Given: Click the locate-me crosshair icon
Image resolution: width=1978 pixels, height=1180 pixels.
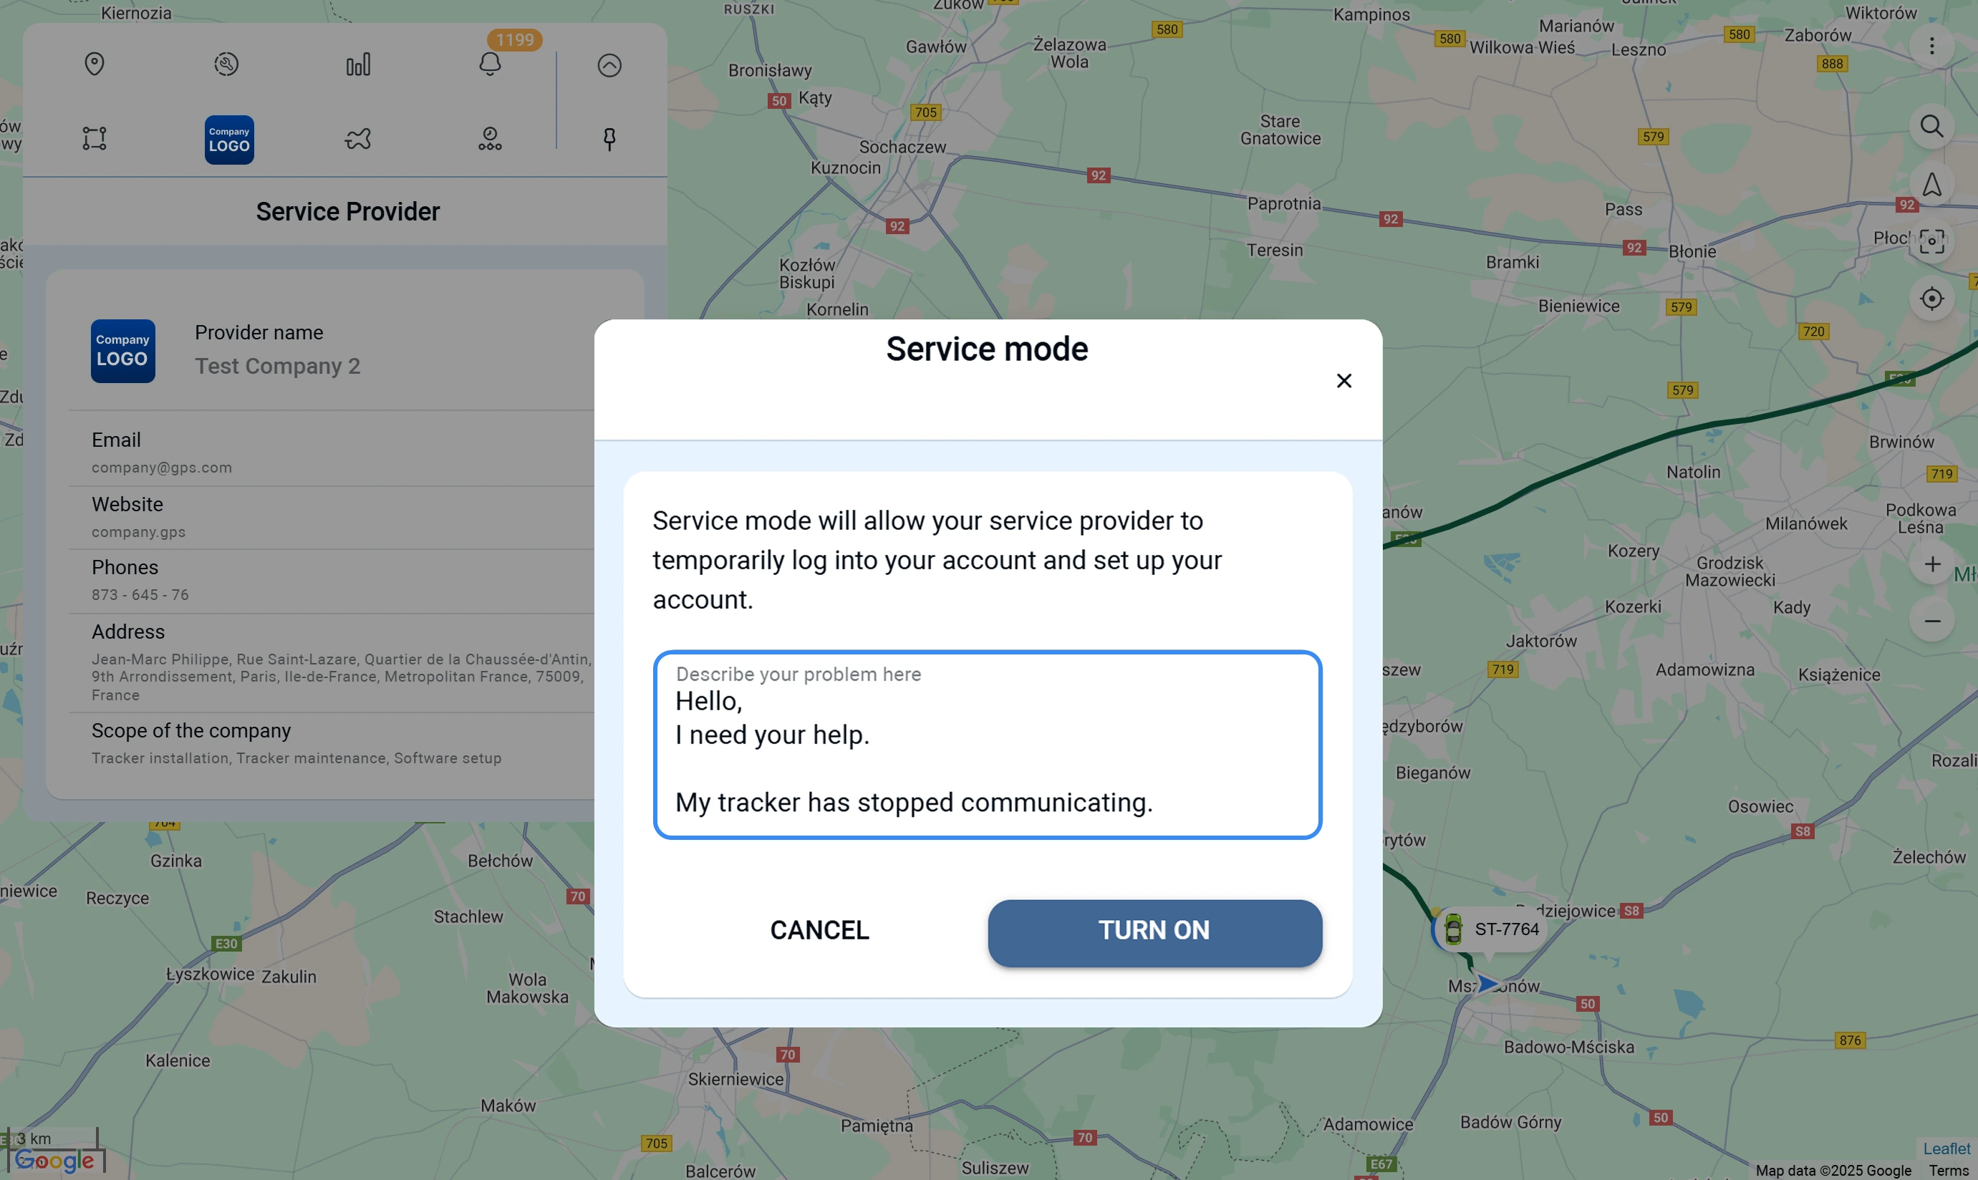Looking at the screenshot, I should (1931, 299).
